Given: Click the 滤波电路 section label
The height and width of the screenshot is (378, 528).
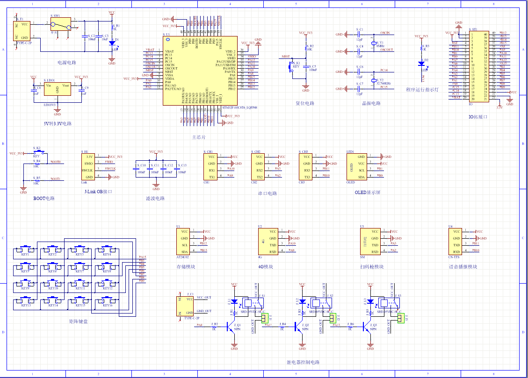Looking at the screenshot, I should [x=155, y=199].
